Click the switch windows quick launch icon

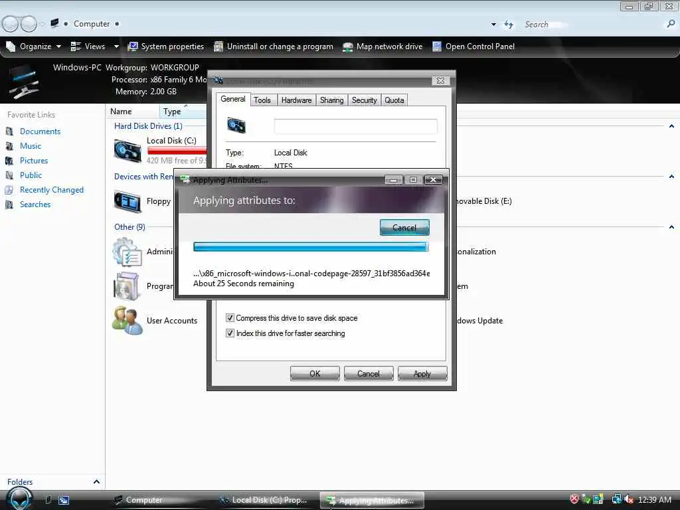click(x=64, y=500)
